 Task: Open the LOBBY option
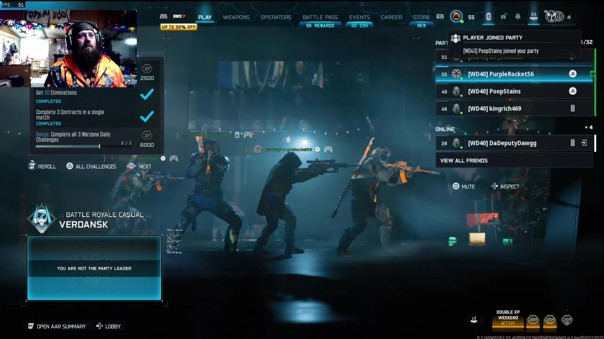[109, 326]
